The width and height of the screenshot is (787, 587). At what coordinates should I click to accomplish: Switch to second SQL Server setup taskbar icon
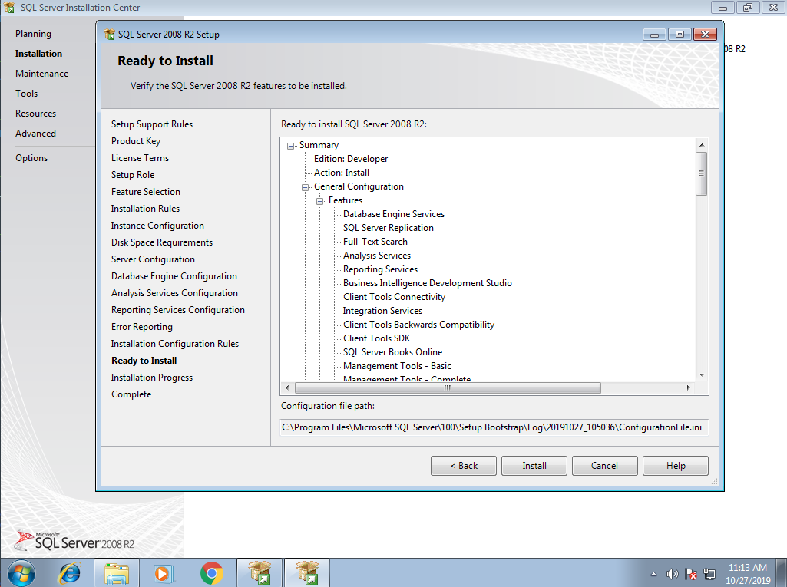pyautogui.click(x=307, y=573)
